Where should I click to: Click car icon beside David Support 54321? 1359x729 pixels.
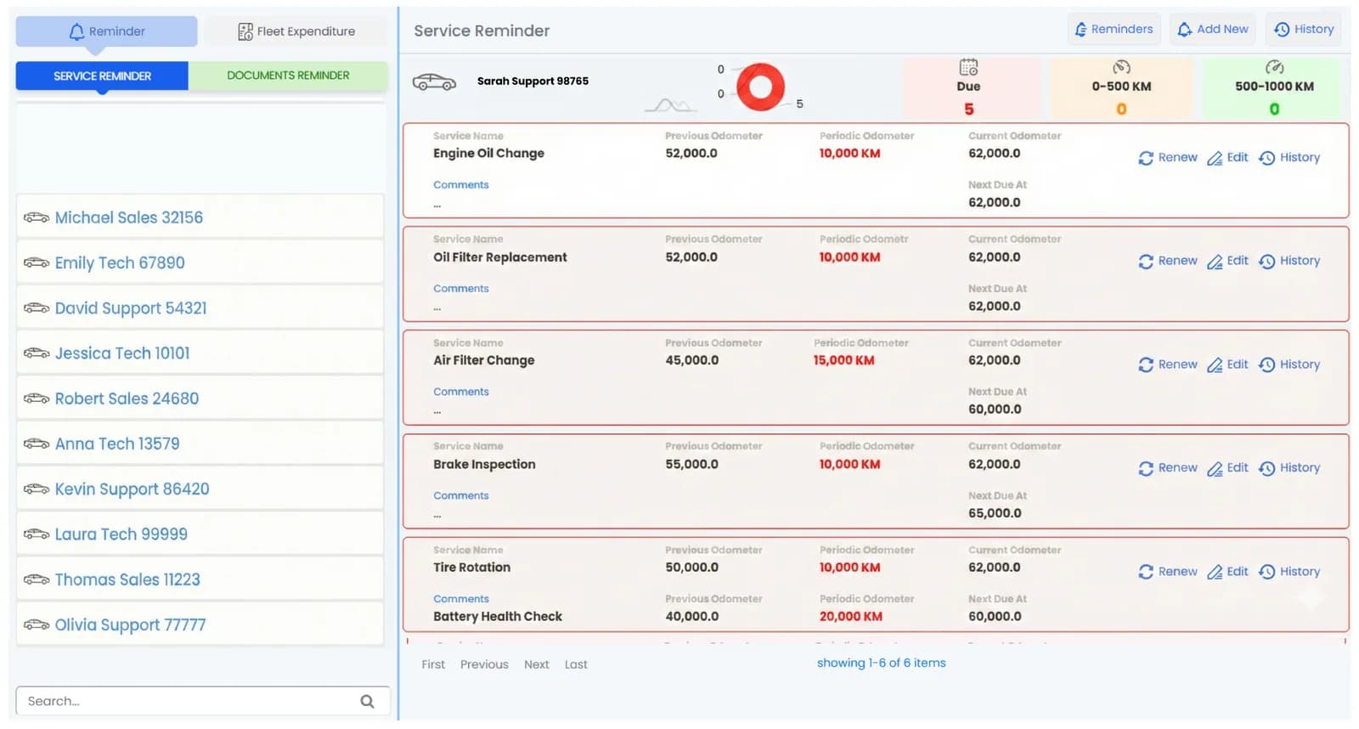pyautogui.click(x=37, y=308)
